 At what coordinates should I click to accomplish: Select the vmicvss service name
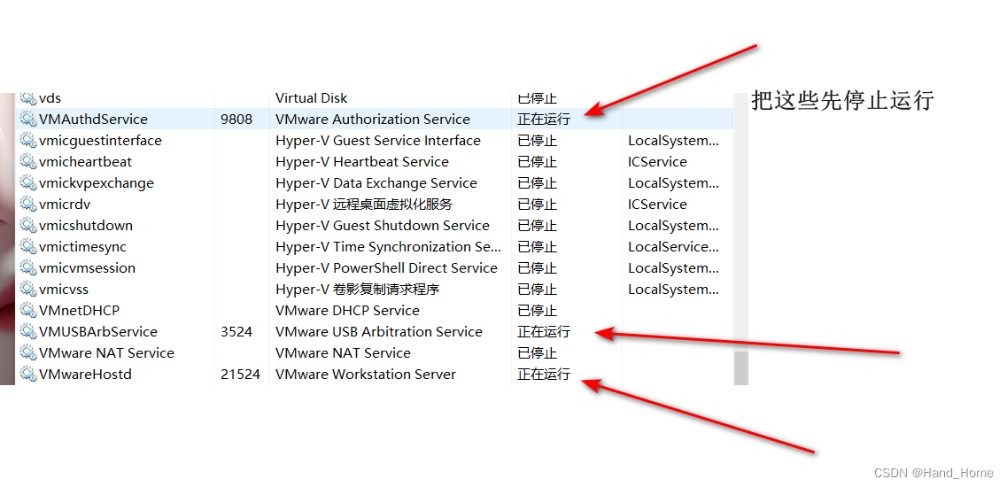click(x=64, y=289)
